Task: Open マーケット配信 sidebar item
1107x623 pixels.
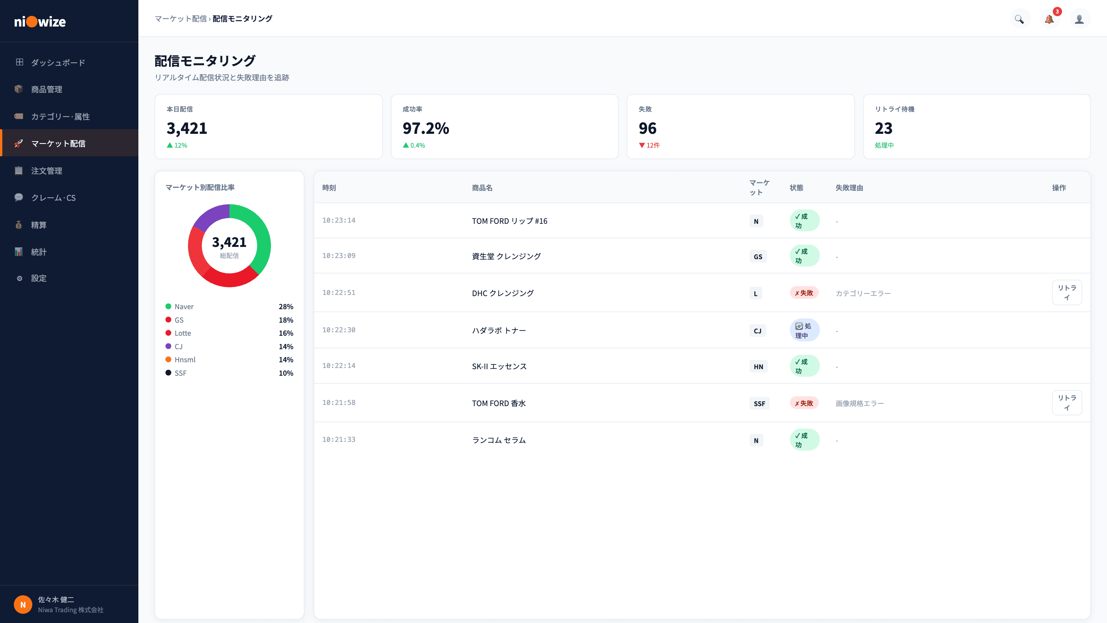Action: pyautogui.click(x=70, y=143)
